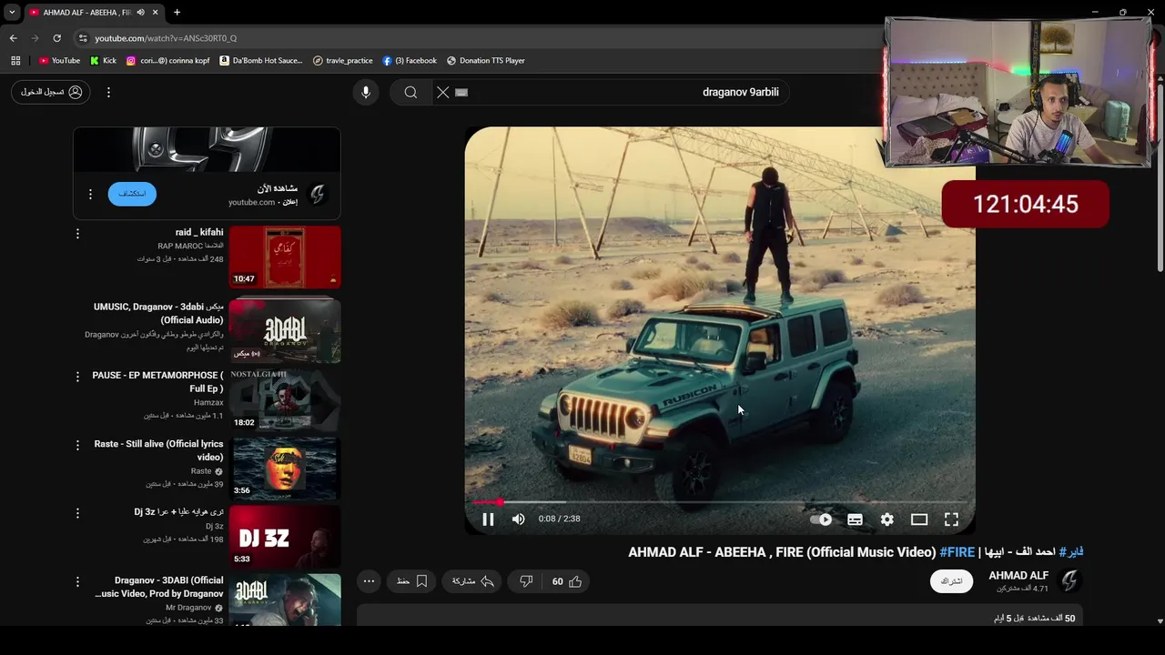Clear the search text with the X icon
The height and width of the screenshot is (655, 1165).
(443, 92)
